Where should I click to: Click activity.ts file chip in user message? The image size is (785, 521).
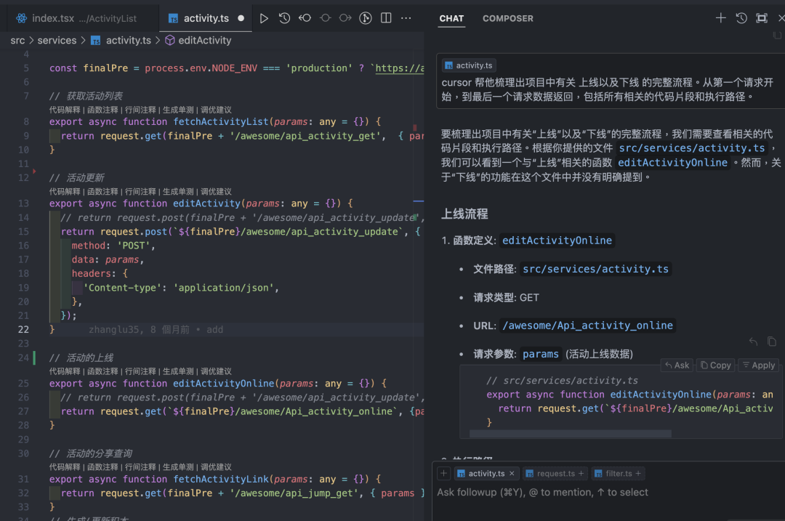(x=469, y=65)
